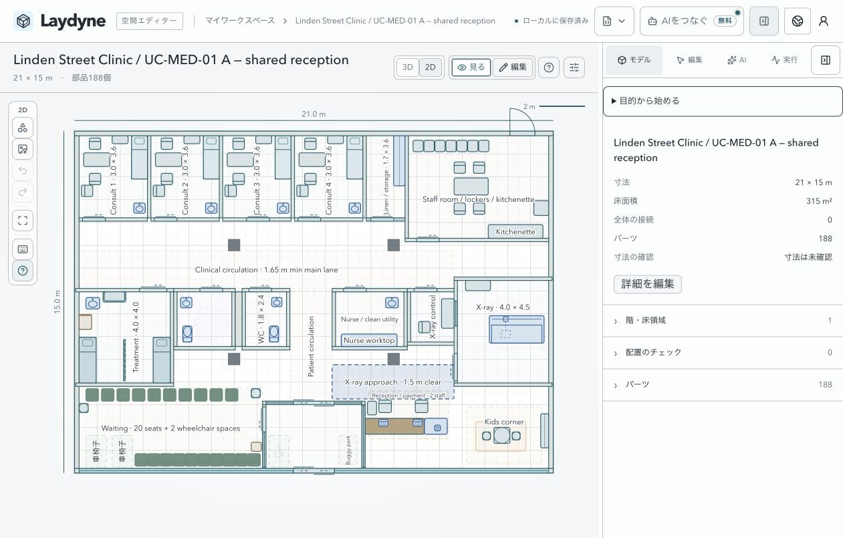Expand 配置のチェック section
The image size is (843, 538).
(723, 353)
